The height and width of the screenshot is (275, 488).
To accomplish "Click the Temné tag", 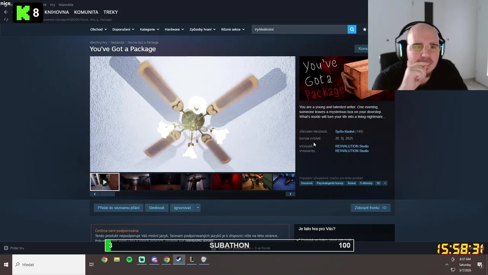I will point(352,183).
